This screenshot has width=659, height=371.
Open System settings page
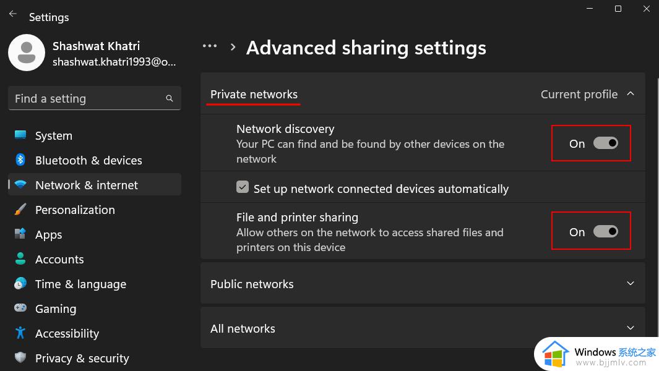(x=95, y=135)
